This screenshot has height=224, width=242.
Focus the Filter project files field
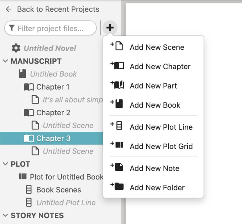(51, 28)
